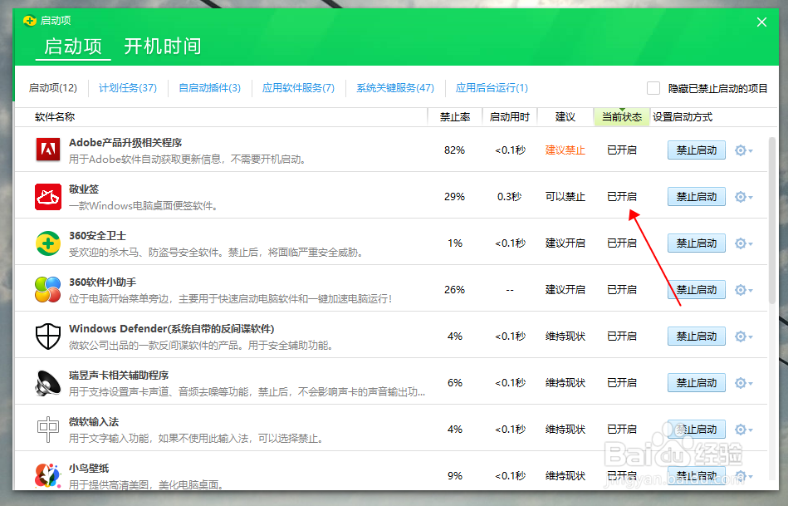Click 已开启 status in 敬业签 row

coord(622,197)
